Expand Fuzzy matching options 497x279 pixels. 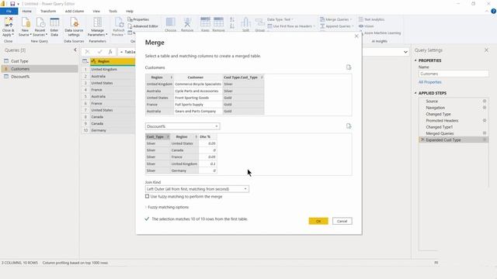167,207
